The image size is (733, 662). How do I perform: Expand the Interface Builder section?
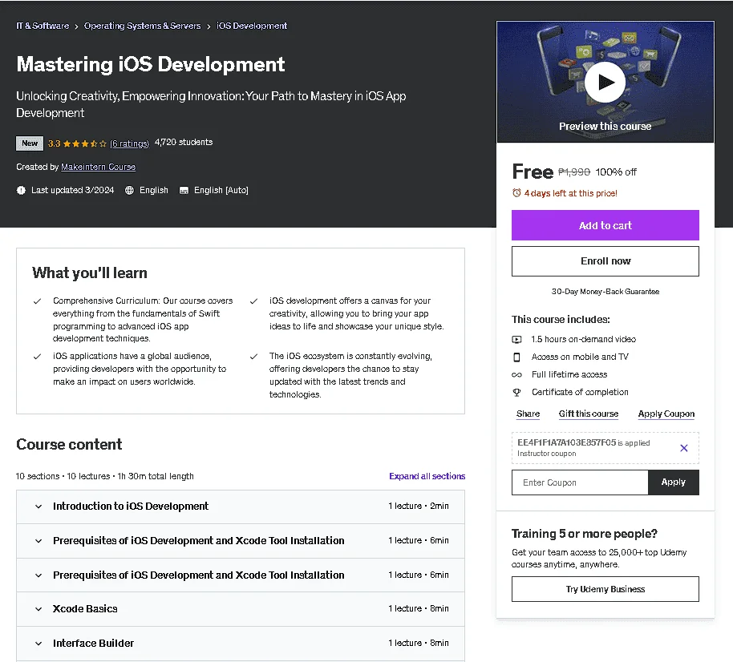pyautogui.click(x=241, y=644)
